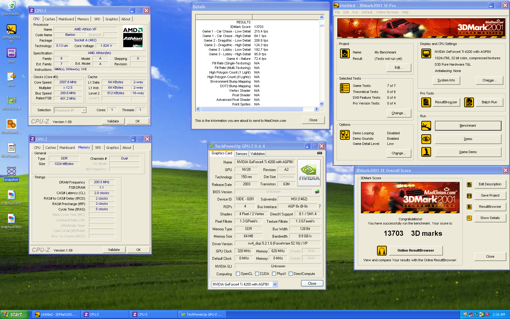The width and height of the screenshot is (510, 319).
Task: Click the Validate button in top CPU-Z
Action: [x=113, y=121]
